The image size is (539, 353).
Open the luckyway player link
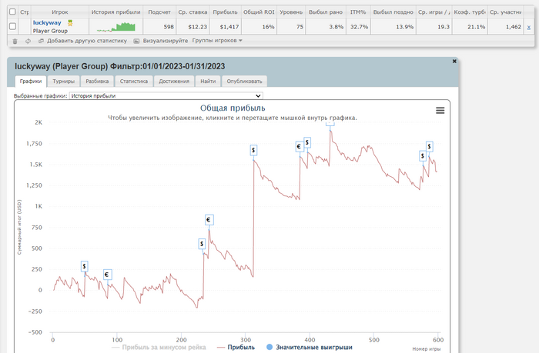point(47,22)
